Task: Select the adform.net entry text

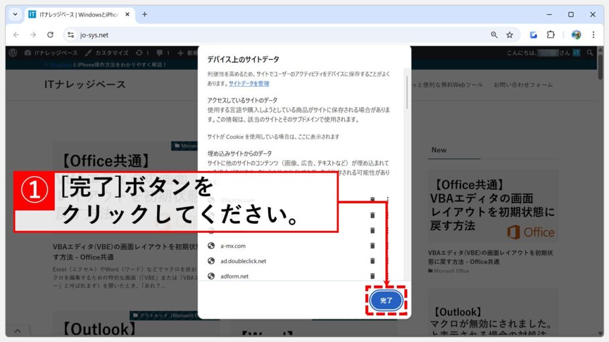Action: [234, 276]
